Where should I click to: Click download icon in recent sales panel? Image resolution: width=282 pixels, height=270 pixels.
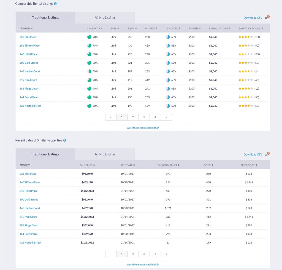click(x=266, y=154)
